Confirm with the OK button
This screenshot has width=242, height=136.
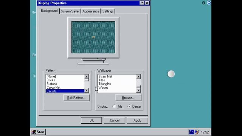92,120
